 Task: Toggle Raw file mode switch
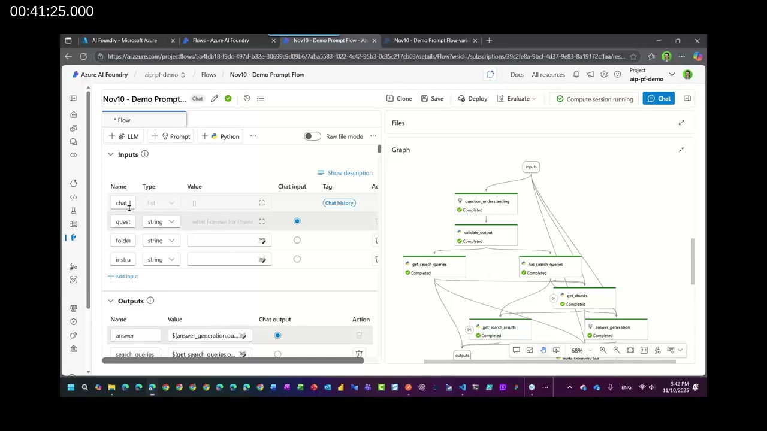pos(312,136)
